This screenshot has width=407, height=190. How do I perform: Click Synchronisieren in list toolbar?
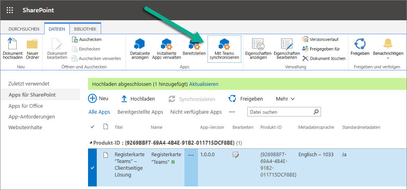click(192, 99)
